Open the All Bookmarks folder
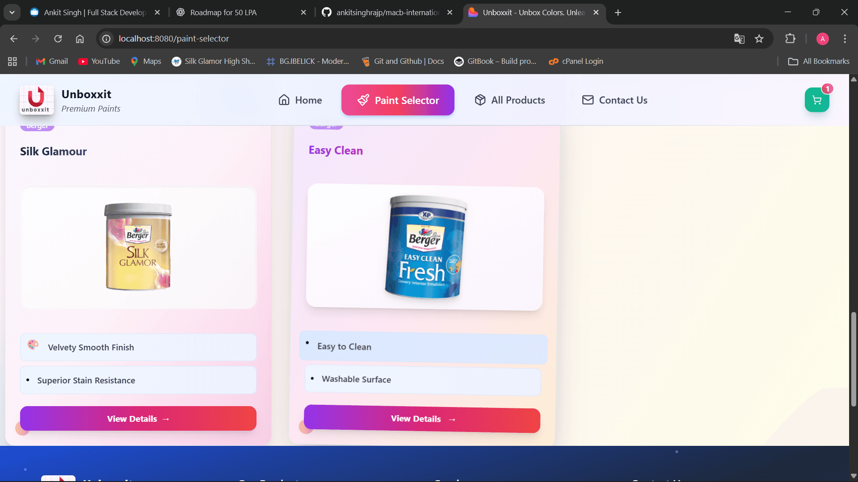This screenshot has width=858, height=482. coord(819,62)
